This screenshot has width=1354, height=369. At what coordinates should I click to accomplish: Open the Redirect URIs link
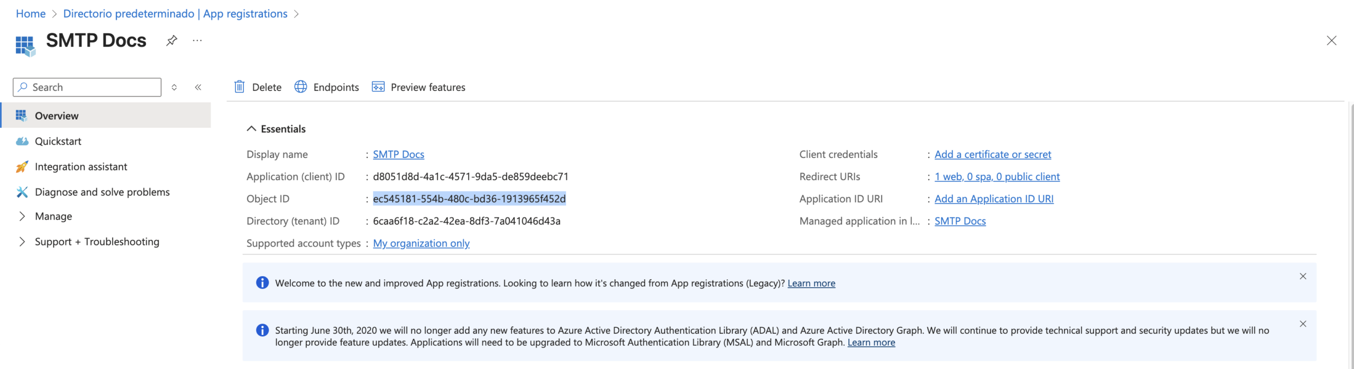pyautogui.click(x=996, y=177)
